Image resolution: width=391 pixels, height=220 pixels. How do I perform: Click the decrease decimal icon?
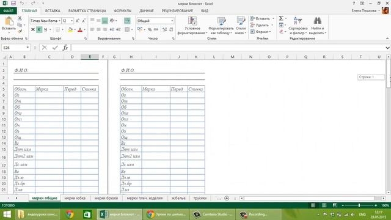tap(171, 29)
